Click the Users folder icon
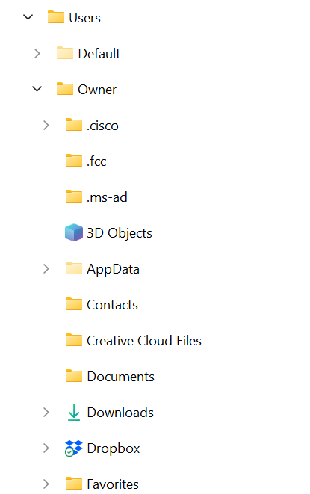The width and height of the screenshot is (310, 494). [56, 17]
